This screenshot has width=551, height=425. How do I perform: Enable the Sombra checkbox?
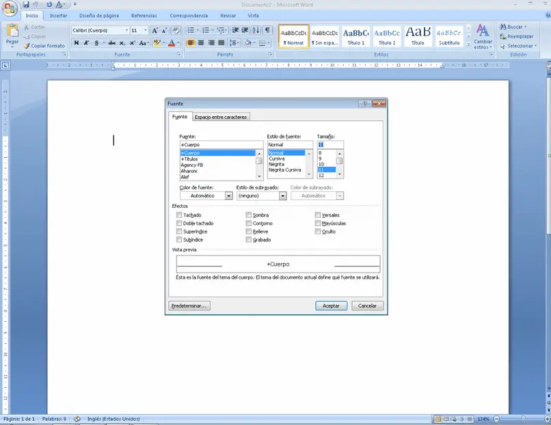(x=248, y=215)
